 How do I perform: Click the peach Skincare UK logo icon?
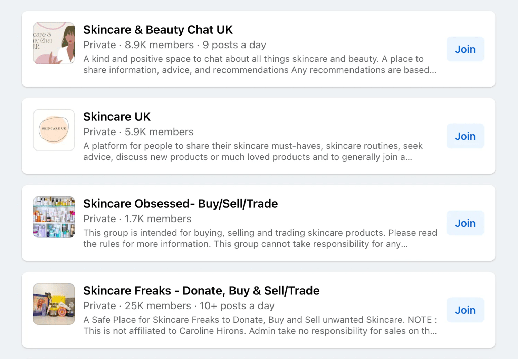coord(54,130)
